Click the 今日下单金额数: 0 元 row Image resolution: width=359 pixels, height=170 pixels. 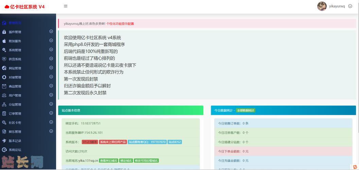pos(283,151)
